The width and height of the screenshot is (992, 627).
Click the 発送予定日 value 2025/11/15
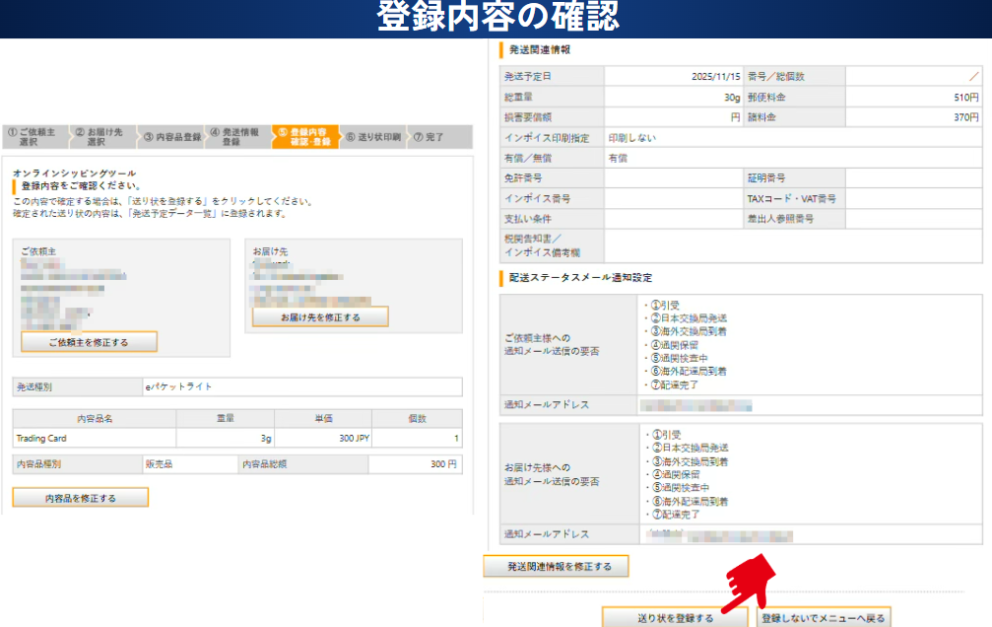(x=674, y=76)
